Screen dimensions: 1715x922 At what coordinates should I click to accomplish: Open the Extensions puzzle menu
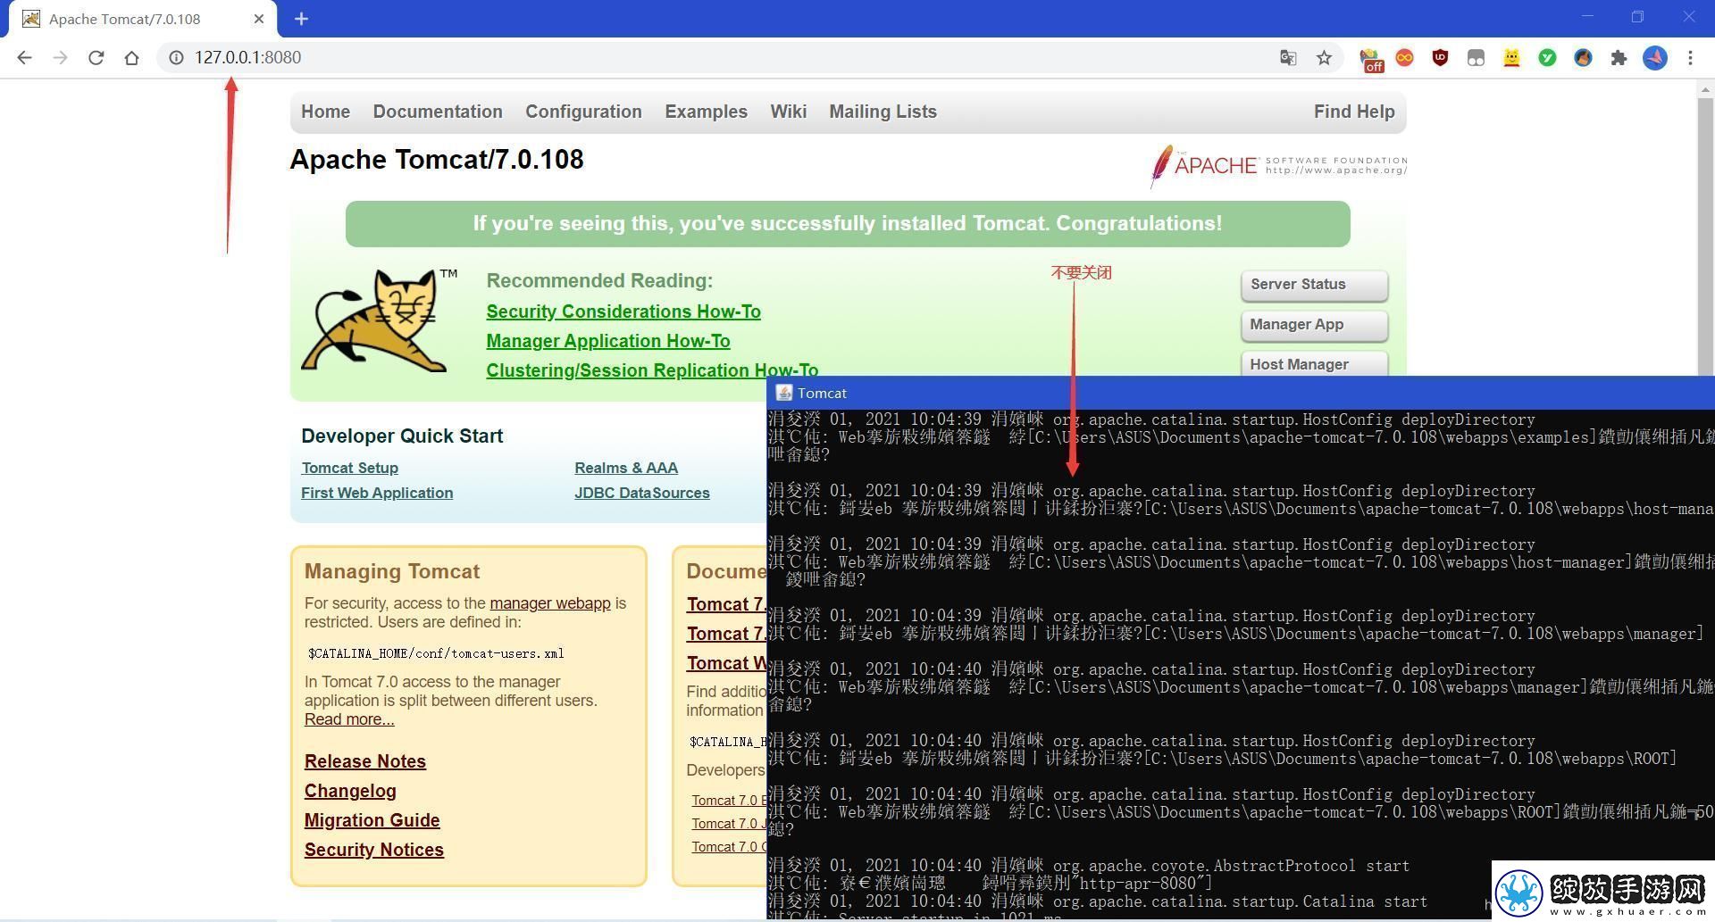[1619, 58]
